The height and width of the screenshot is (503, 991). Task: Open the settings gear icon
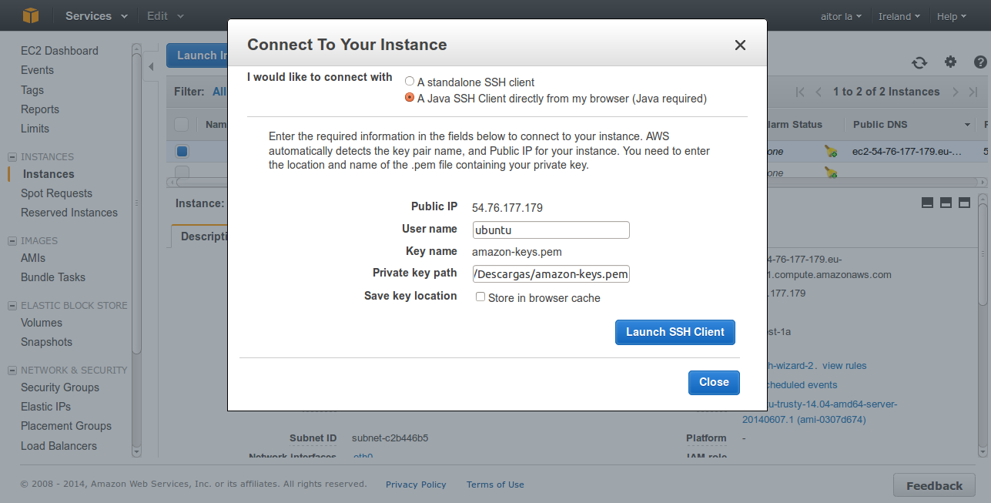point(950,62)
